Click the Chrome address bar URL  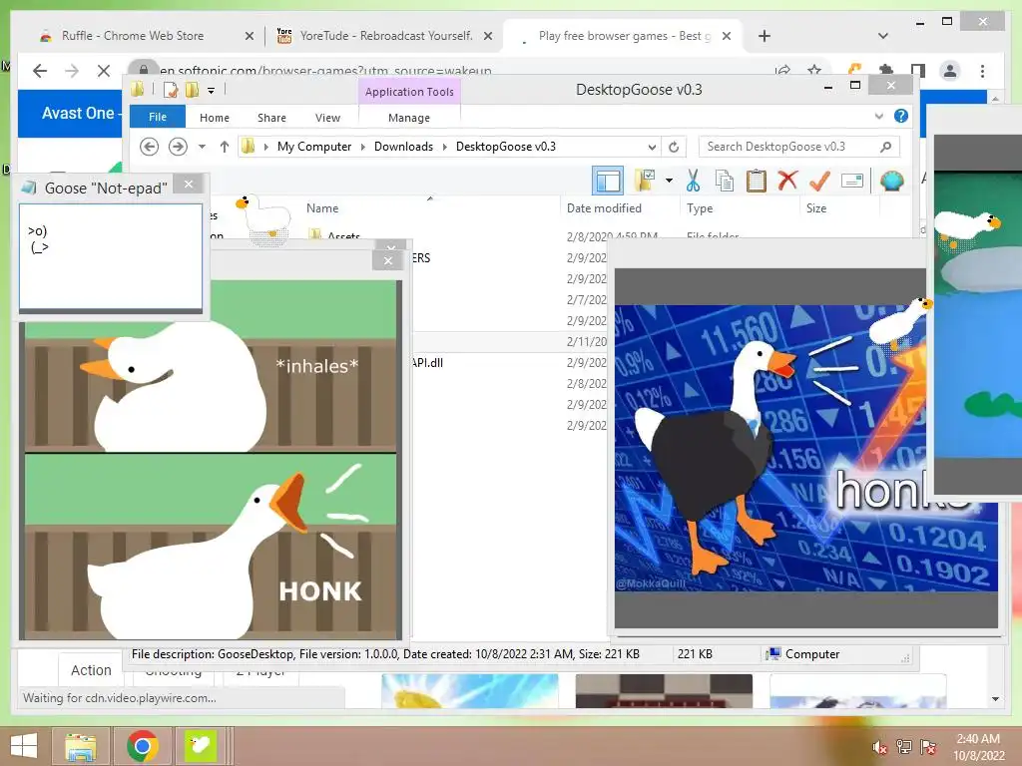[326, 71]
